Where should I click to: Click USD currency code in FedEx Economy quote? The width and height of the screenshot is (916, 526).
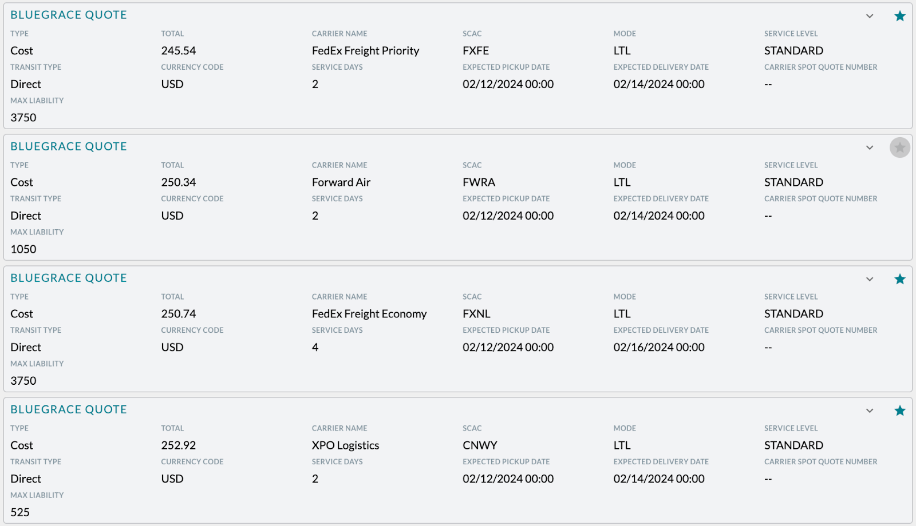tap(172, 347)
